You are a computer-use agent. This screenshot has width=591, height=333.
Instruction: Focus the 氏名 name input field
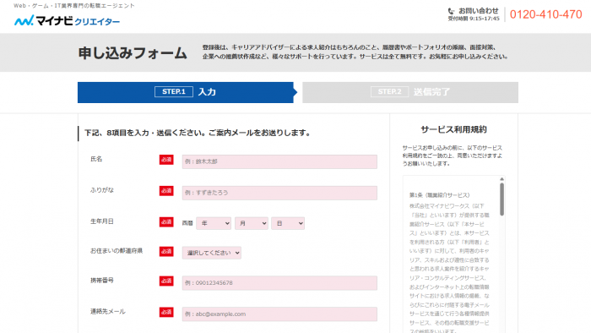[x=279, y=161]
